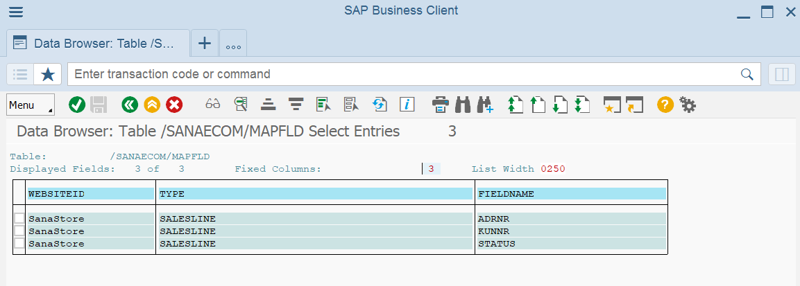Click the Refresh page icon

pos(379,105)
